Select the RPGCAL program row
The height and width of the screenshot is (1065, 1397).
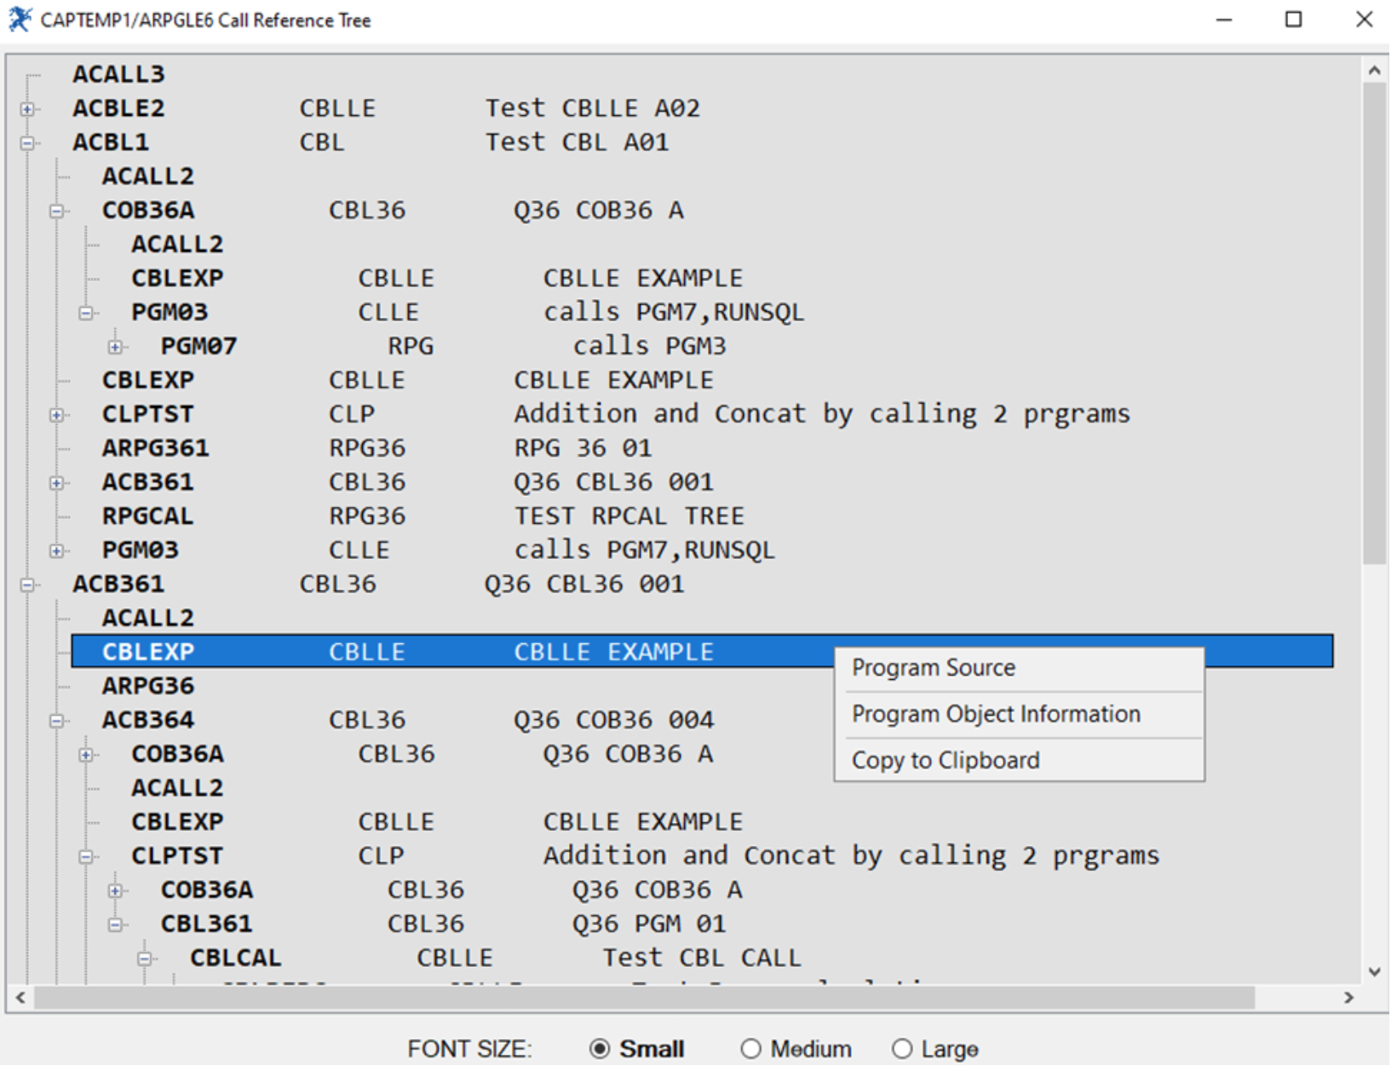click(147, 516)
